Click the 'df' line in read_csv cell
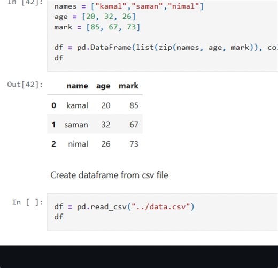 [59, 217]
